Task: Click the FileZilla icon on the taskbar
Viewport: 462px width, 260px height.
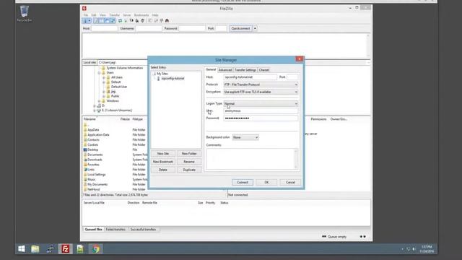Action: (65, 248)
